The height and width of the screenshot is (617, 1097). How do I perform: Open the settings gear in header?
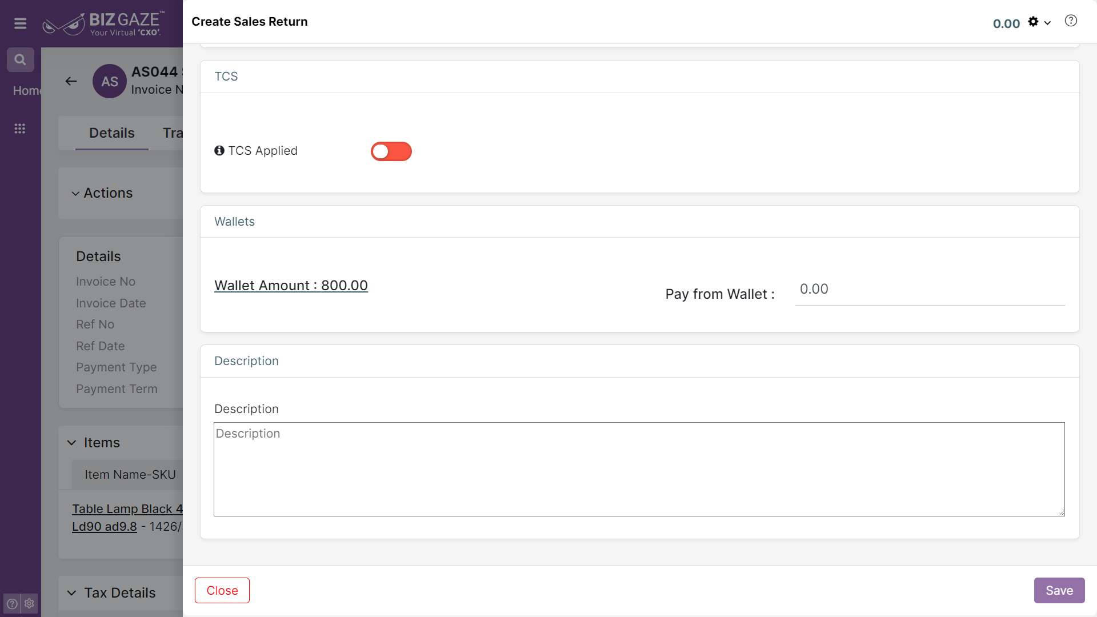(x=1033, y=22)
